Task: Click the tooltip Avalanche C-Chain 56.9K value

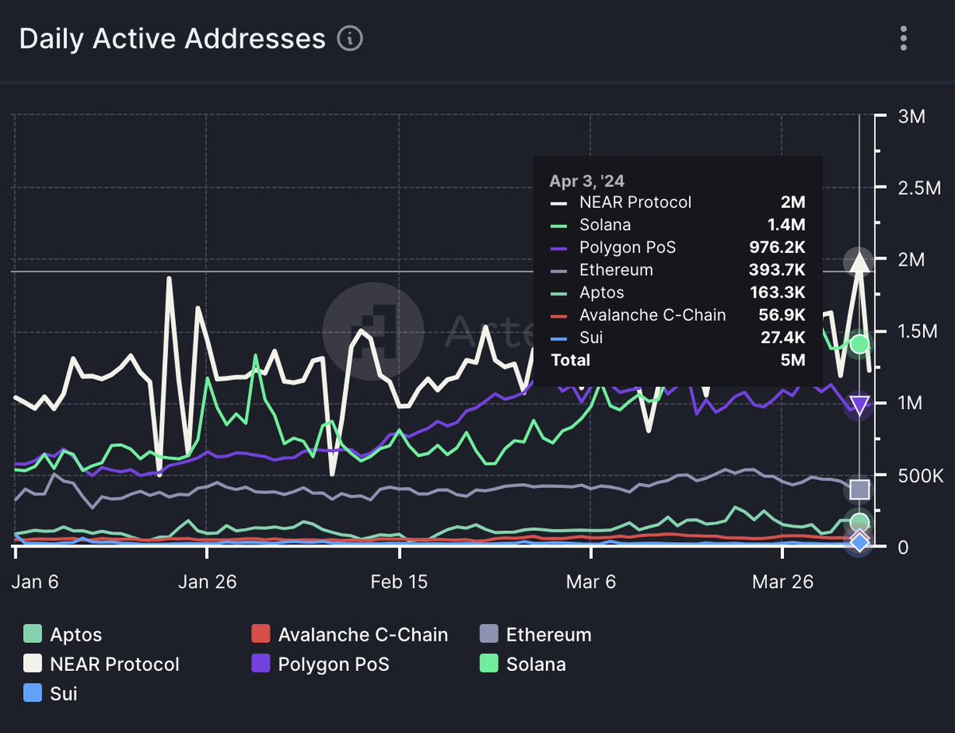Action: pos(782,315)
